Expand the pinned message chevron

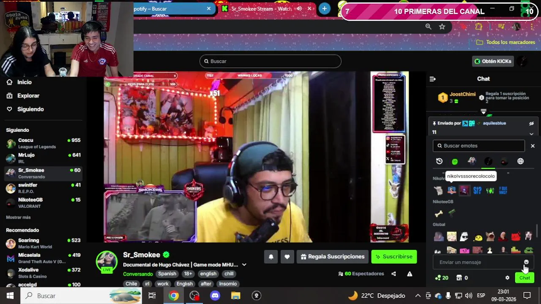(x=531, y=134)
